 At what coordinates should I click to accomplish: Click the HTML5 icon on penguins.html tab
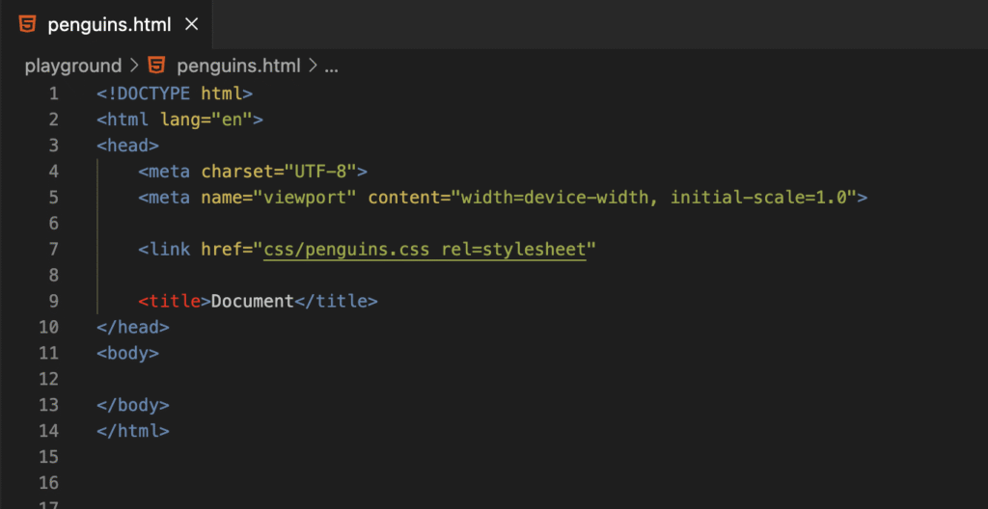pyautogui.click(x=28, y=24)
